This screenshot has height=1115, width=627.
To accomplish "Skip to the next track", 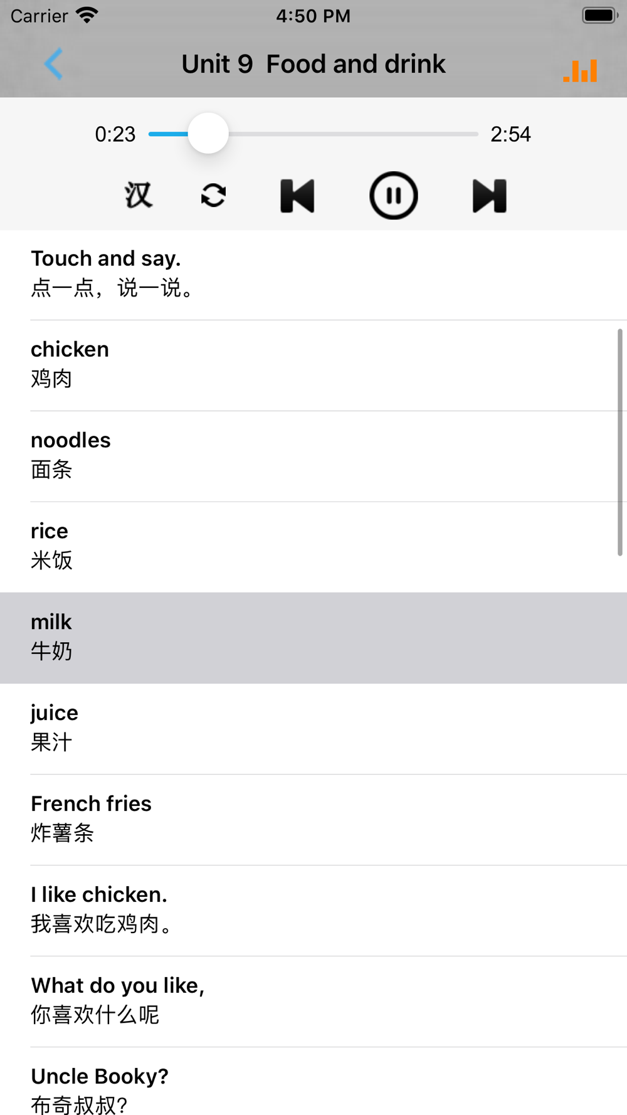I will pos(489,196).
